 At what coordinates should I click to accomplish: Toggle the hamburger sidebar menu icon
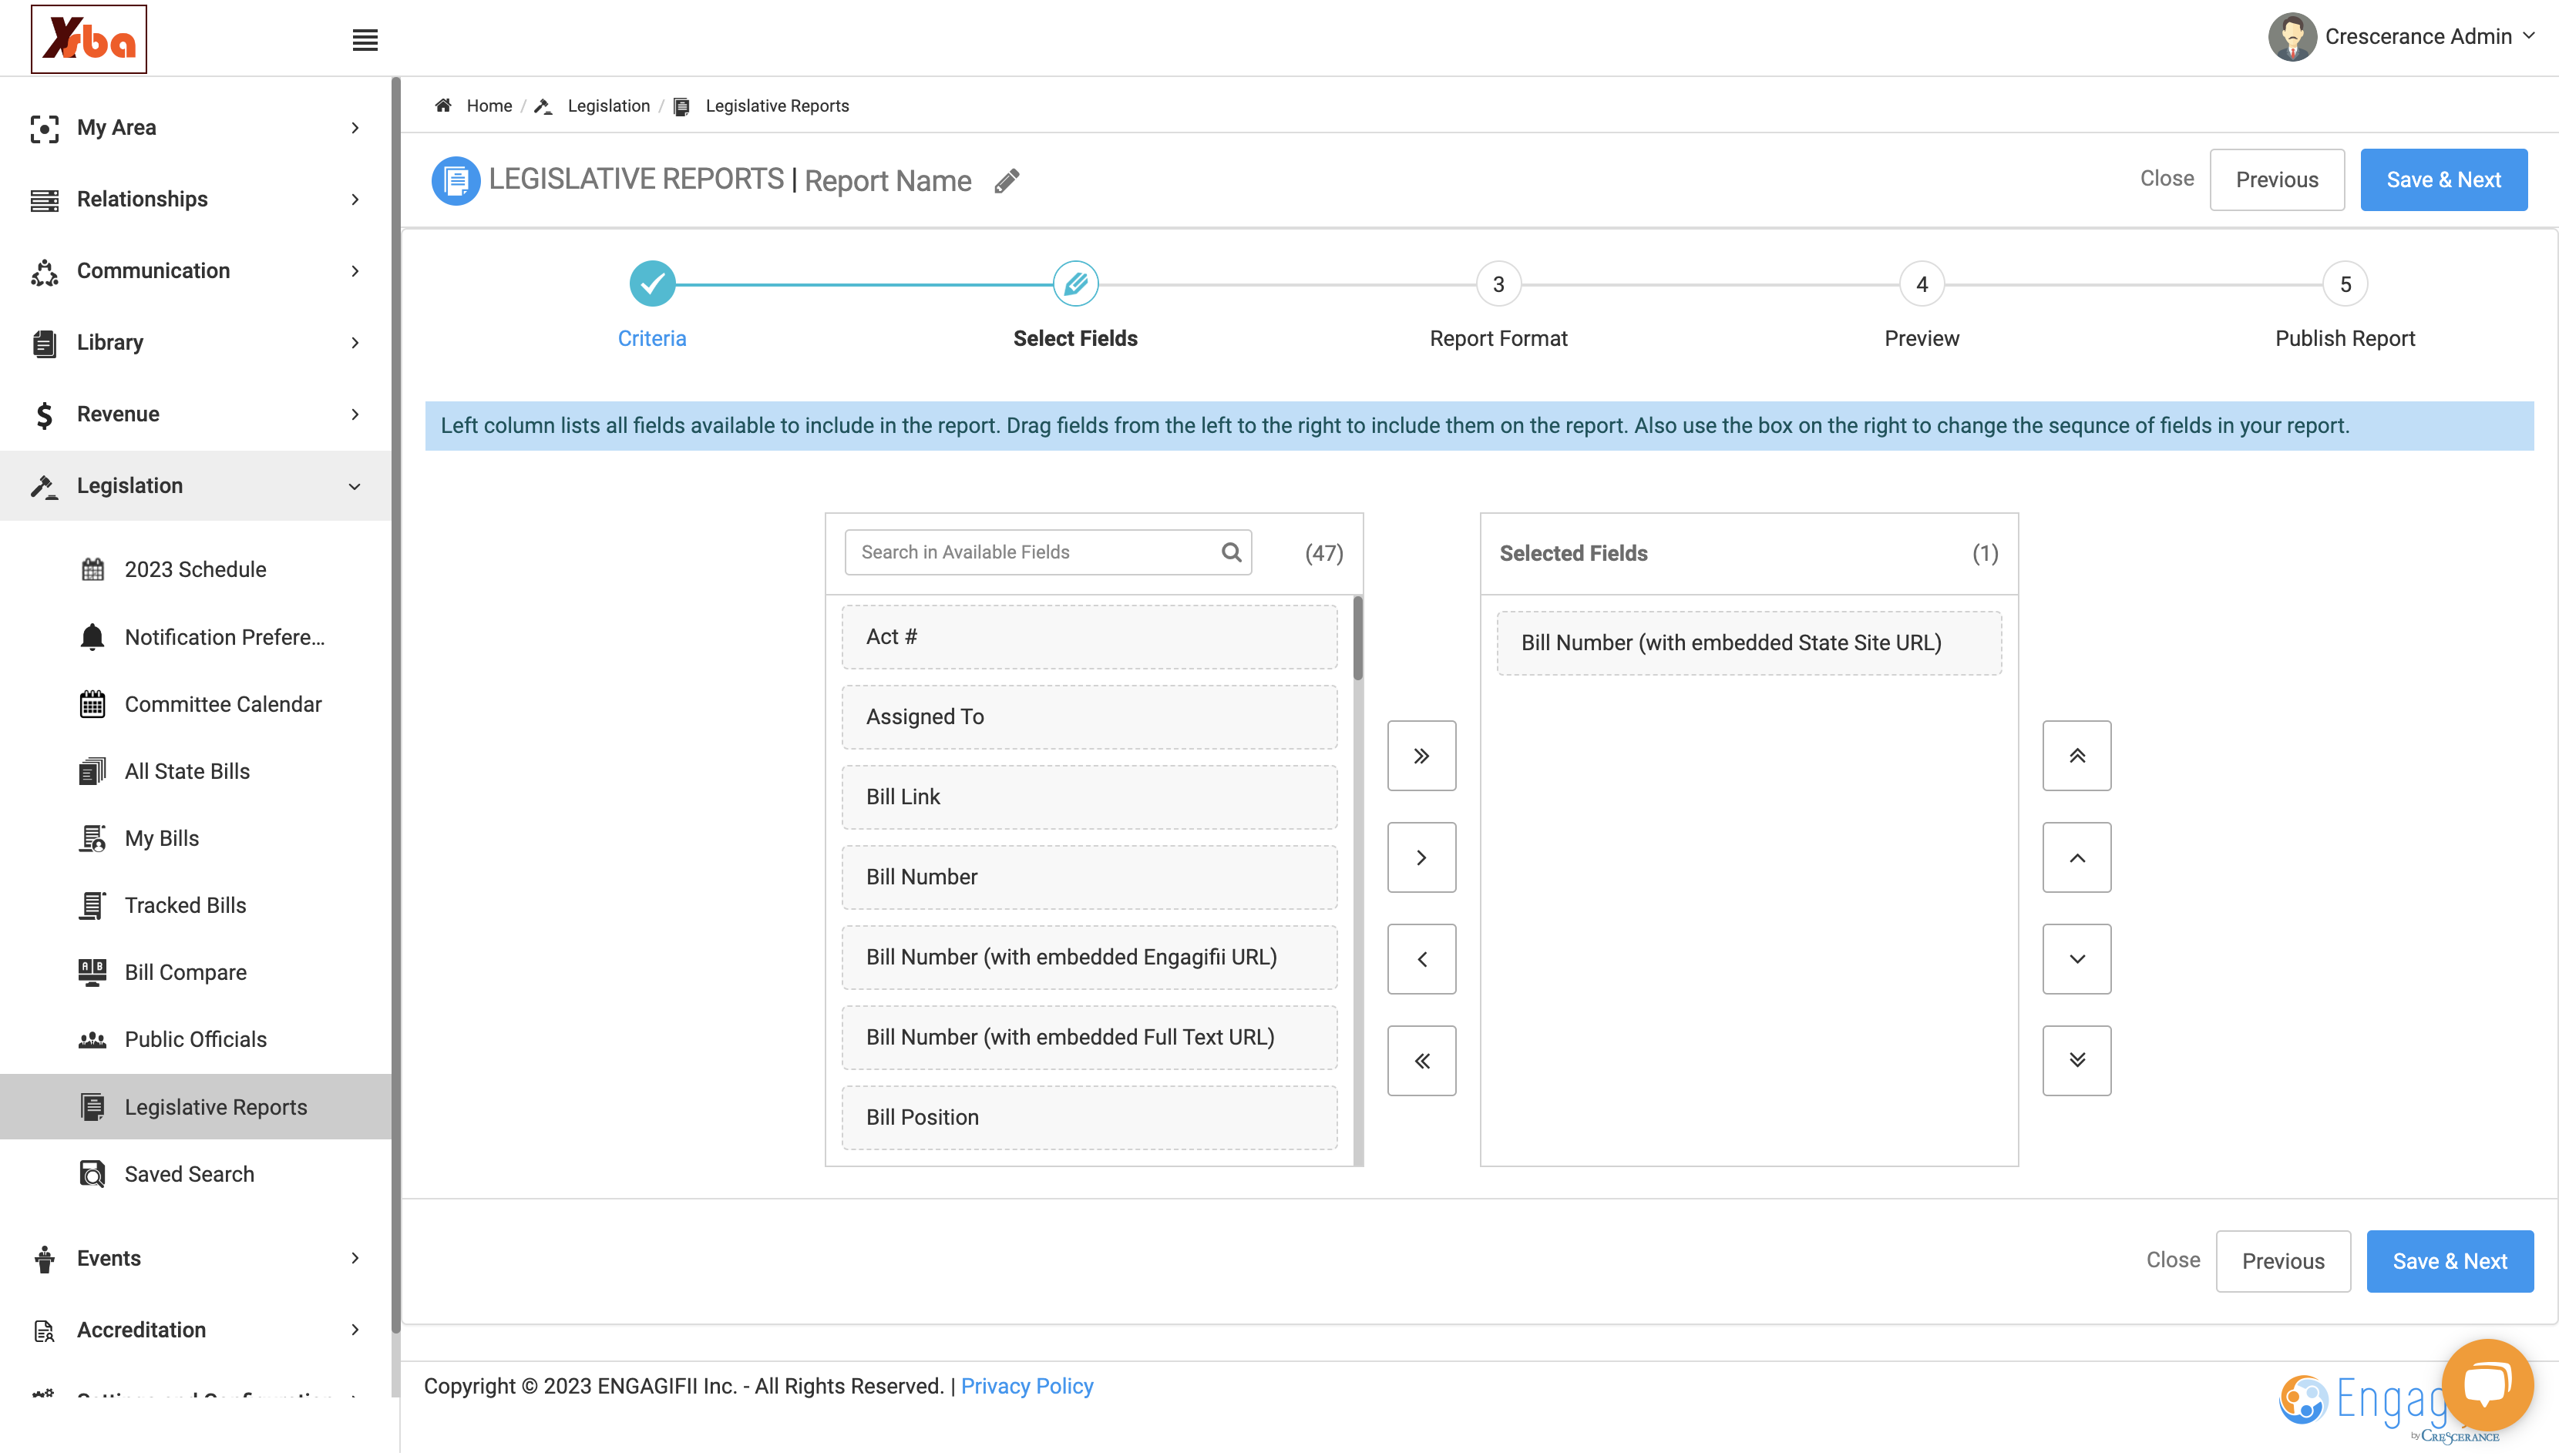click(x=365, y=40)
